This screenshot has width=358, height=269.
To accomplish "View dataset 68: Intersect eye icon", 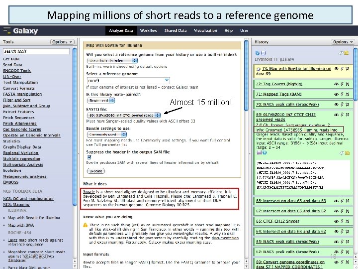I will 336,201.
